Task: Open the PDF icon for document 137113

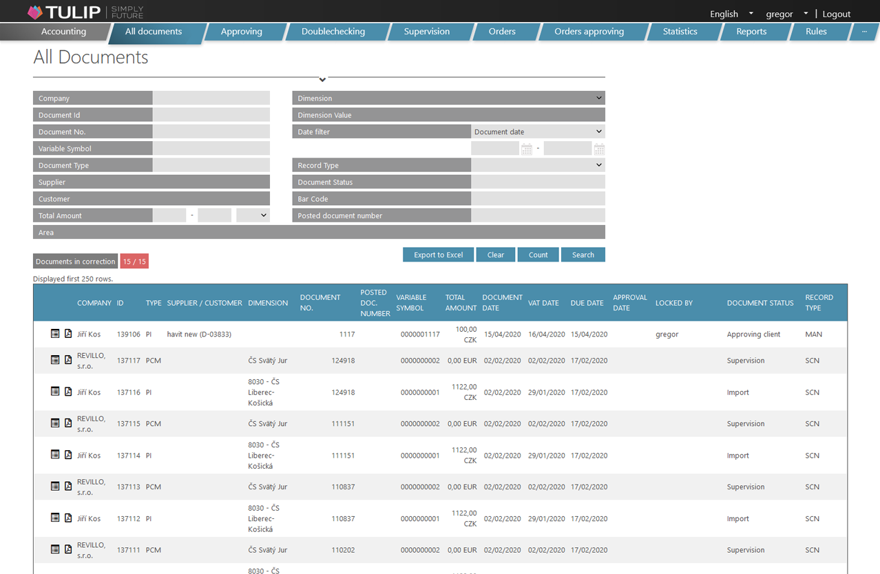Action: pos(67,487)
